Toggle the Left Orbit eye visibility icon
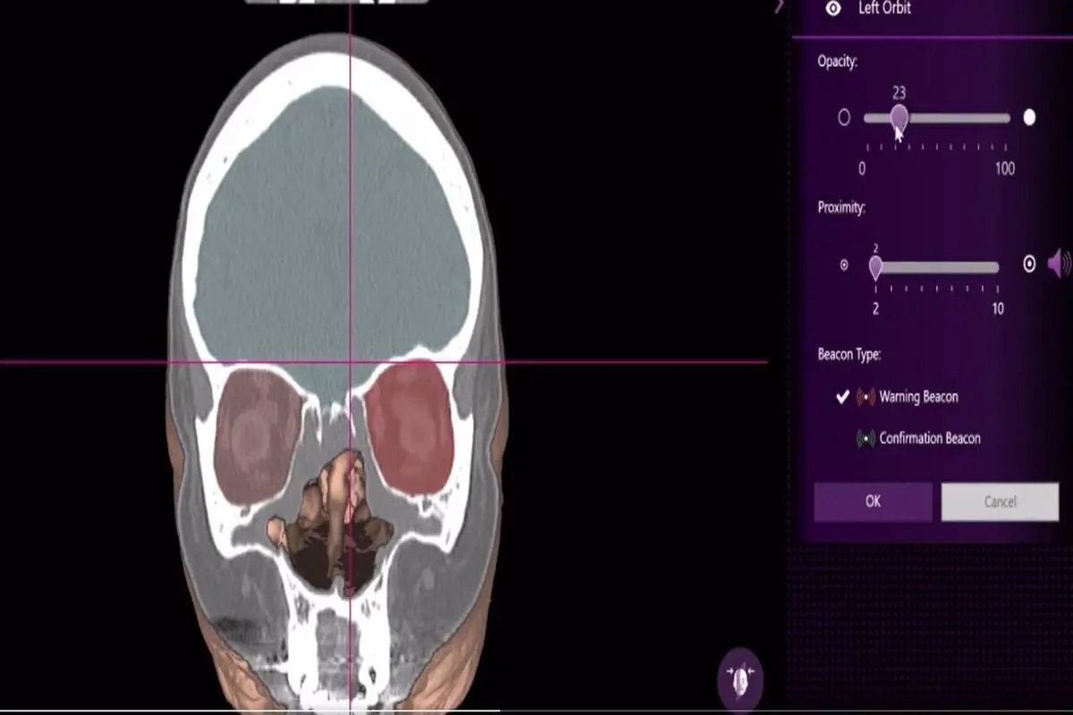 coord(833,9)
